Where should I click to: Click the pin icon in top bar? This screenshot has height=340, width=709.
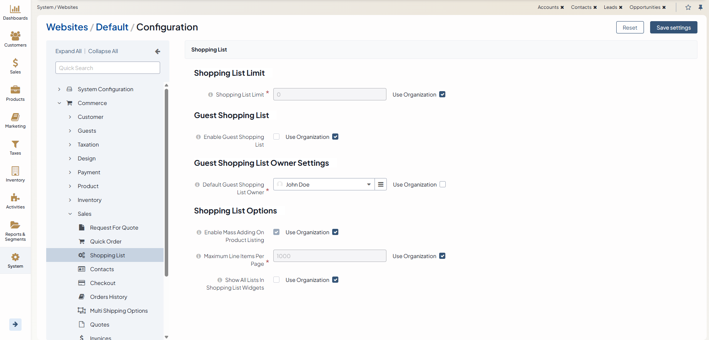click(x=701, y=7)
